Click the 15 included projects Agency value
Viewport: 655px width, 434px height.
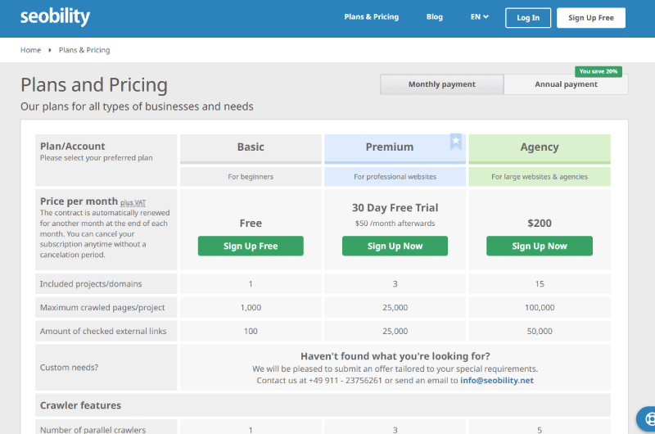click(x=540, y=284)
